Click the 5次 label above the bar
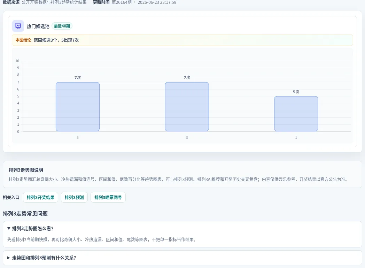 tap(296, 92)
